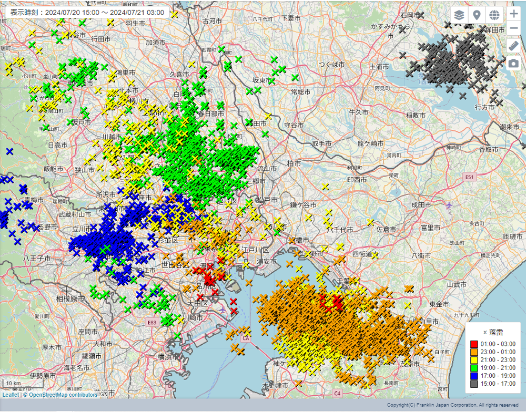The width and height of the screenshot is (526, 412).
Task: Open the Leaflet attribution link
Action: click(11, 395)
